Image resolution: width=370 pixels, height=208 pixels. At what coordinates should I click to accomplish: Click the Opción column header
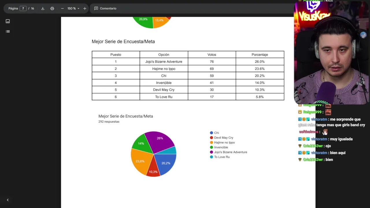pyautogui.click(x=164, y=55)
